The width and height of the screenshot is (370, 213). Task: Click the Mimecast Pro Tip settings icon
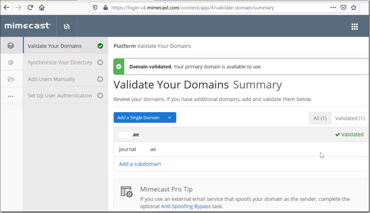tap(127, 191)
